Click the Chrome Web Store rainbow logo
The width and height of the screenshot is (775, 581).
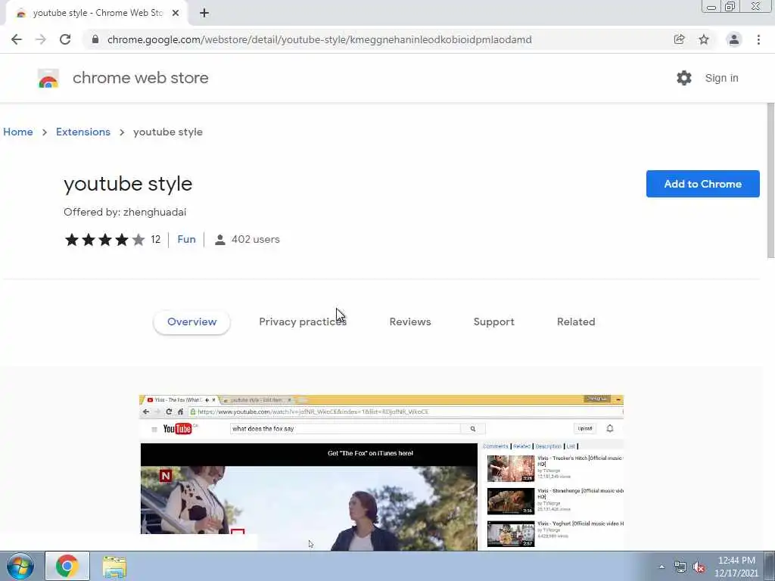[x=48, y=78]
